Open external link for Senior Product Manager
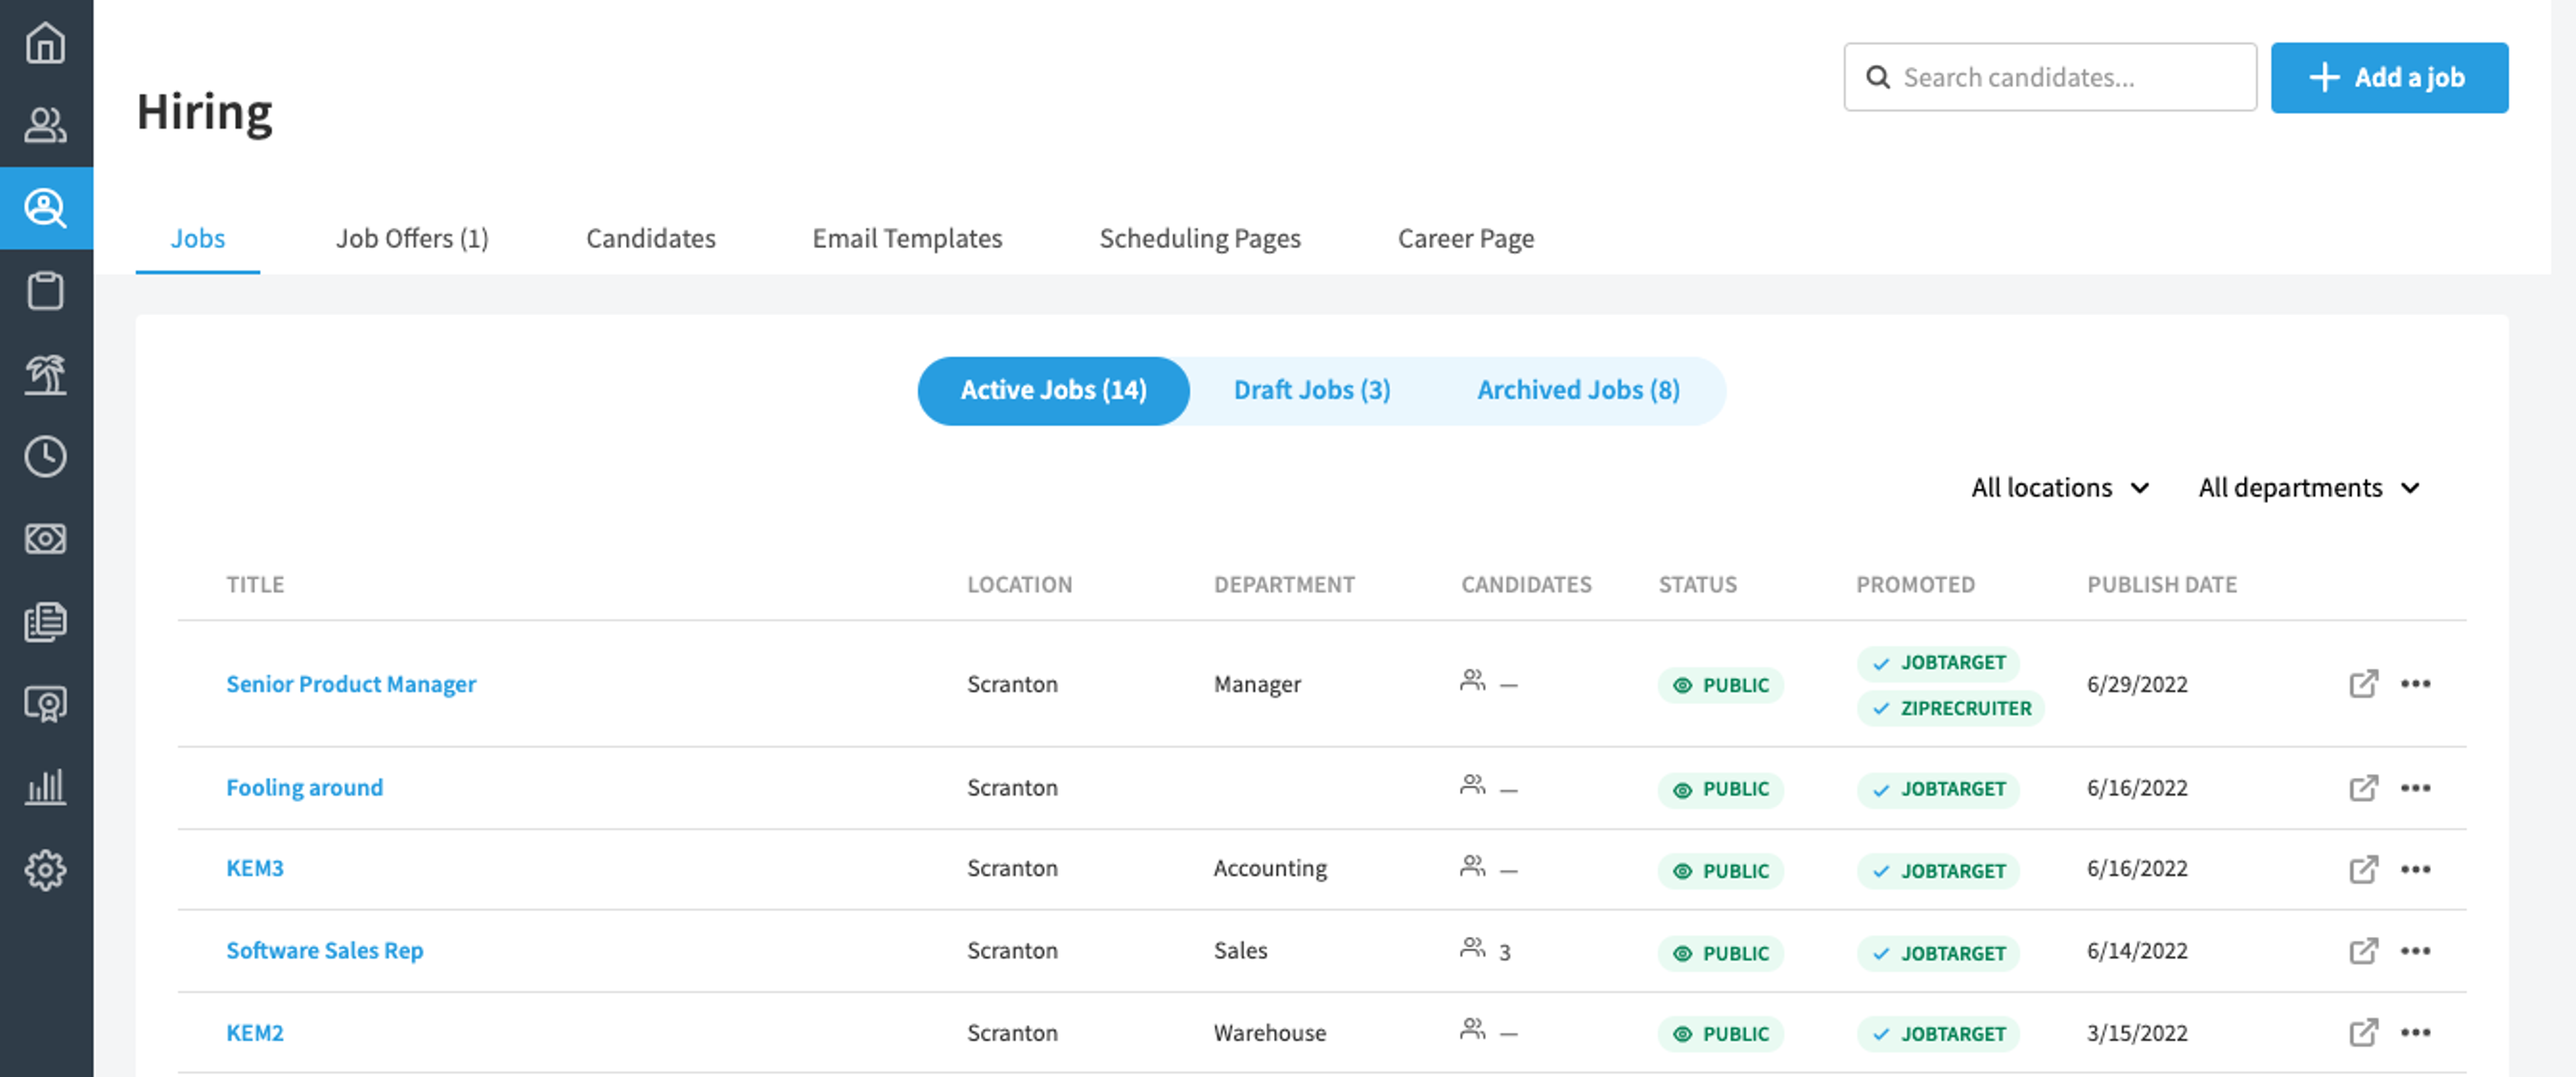The height and width of the screenshot is (1077, 2576). 2363,684
